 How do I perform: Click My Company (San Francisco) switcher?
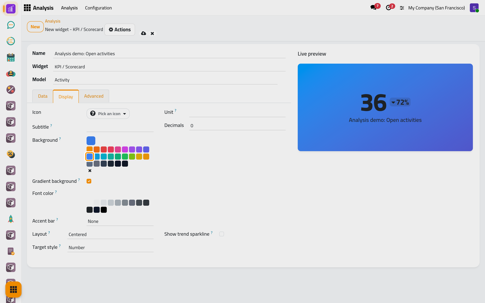437,8
